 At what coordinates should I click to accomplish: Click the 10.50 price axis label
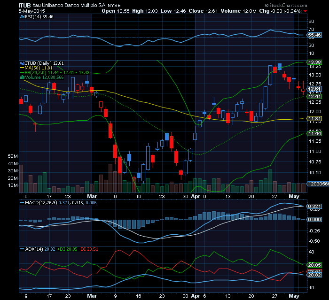click(315, 173)
